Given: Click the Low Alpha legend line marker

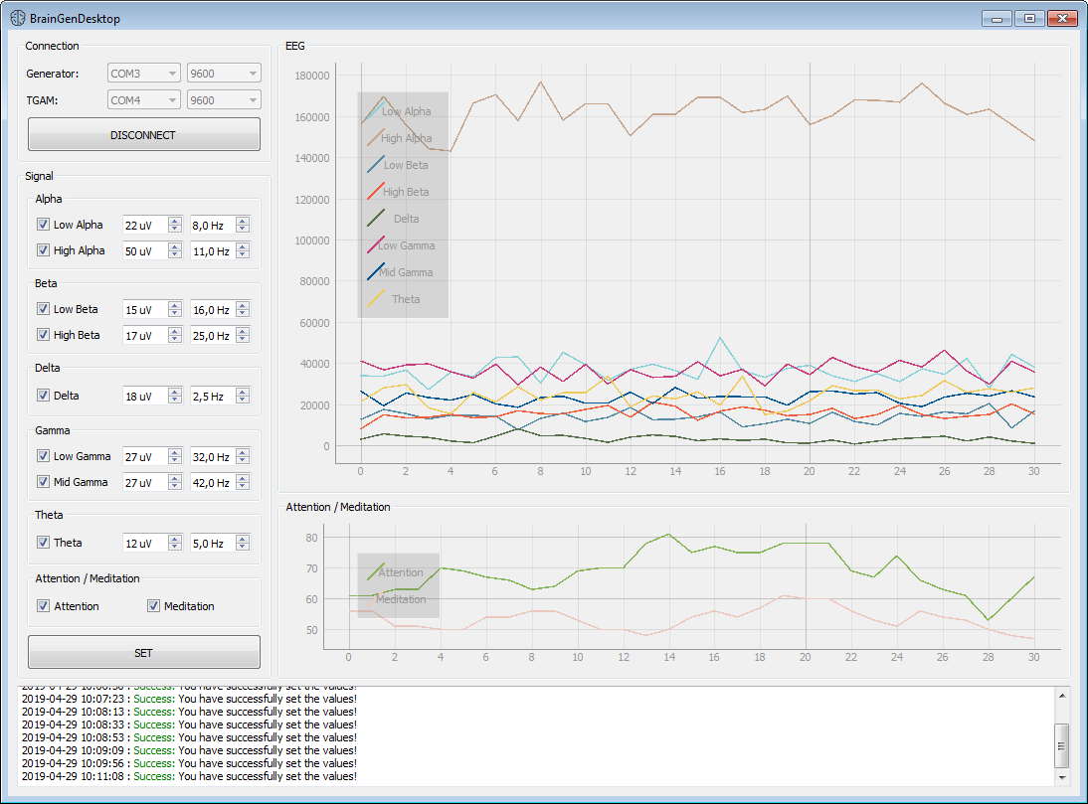Looking at the screenshot, I should pos(375,110).
